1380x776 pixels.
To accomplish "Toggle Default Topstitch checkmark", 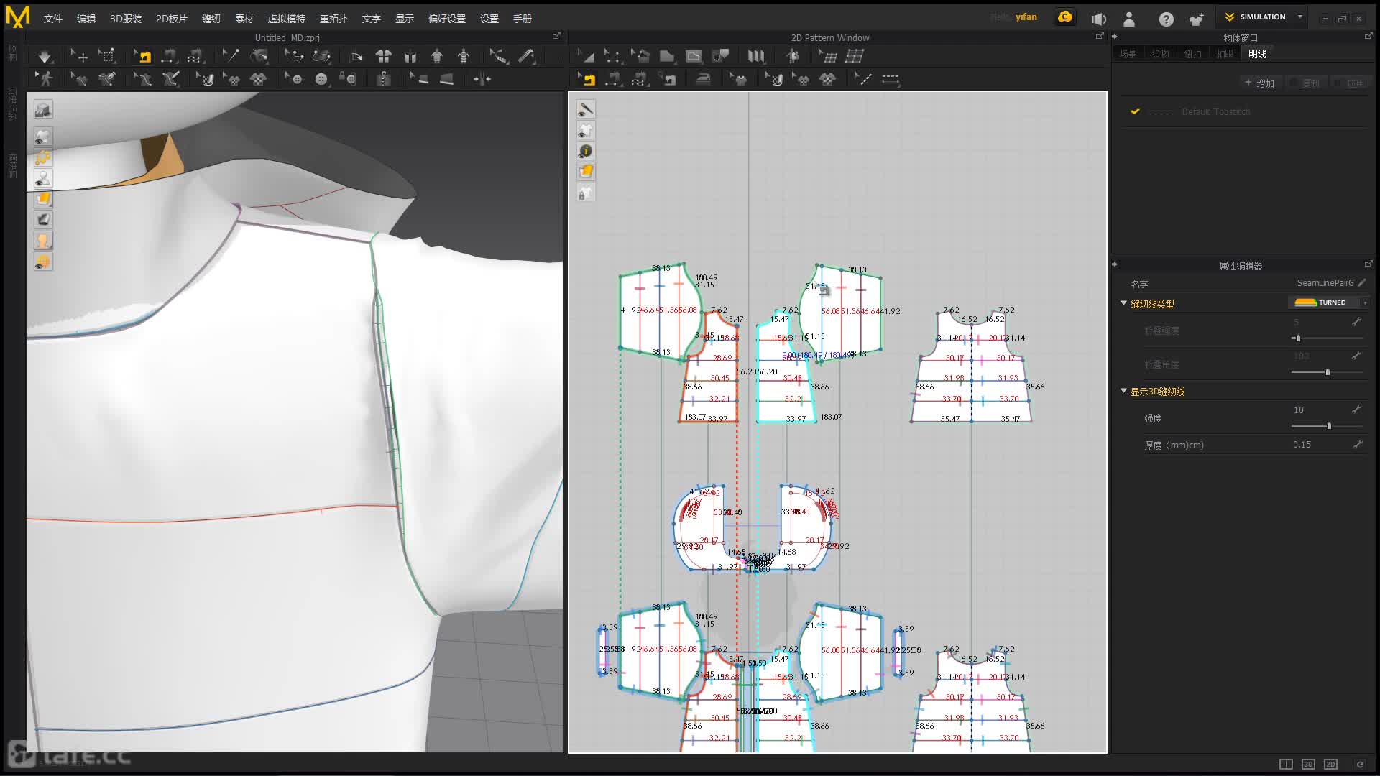I will coord(1135,111).
